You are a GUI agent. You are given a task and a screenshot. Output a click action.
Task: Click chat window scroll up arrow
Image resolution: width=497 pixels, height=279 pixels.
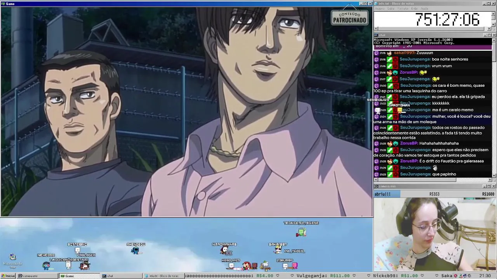494,40
